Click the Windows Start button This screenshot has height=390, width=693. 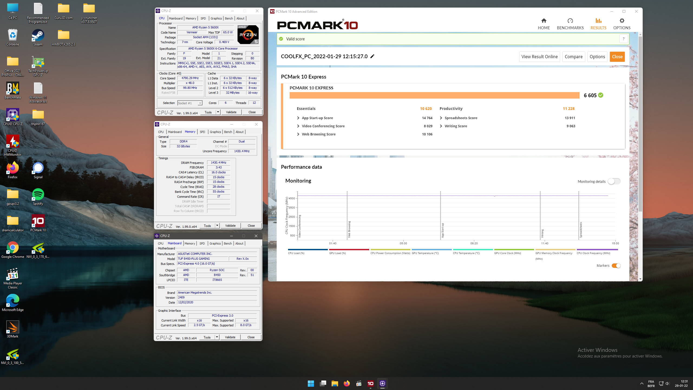coord(311,383)
